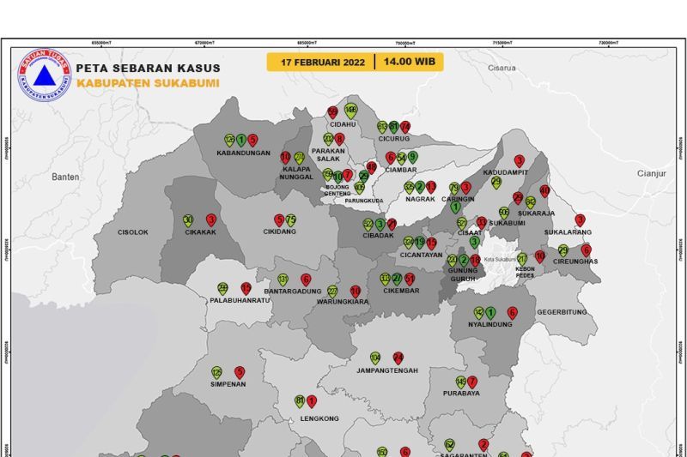Click the Satuan Tugas logo emblem
This screenshot has height=457, width=687.
[x=45, y=75]
